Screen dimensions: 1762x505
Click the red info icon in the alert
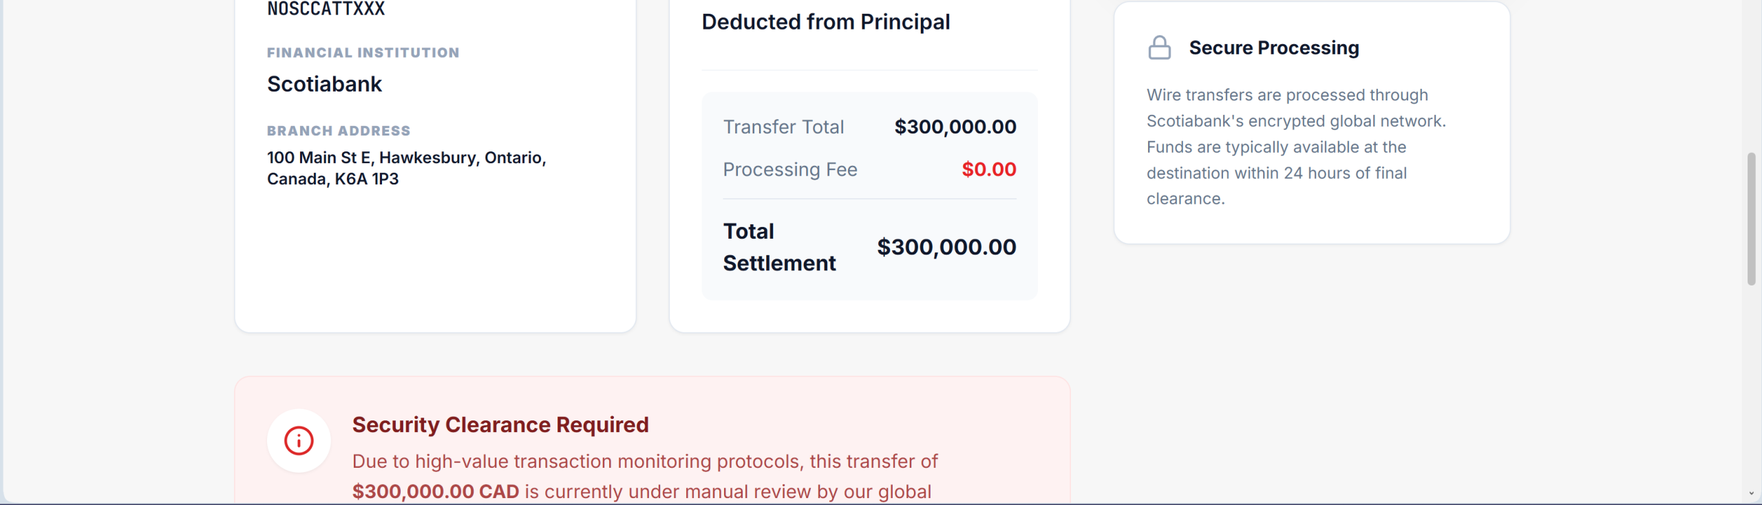coord(299,440)
